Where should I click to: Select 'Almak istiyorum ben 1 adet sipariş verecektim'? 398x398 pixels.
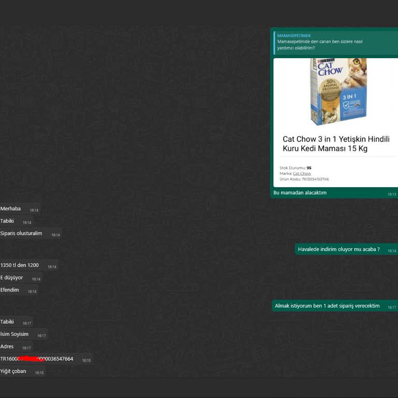pos(335,306)
